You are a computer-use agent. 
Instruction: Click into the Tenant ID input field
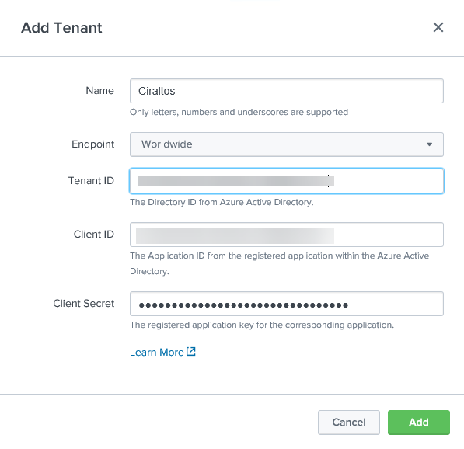pyautogui.click(x=287, y=181)
